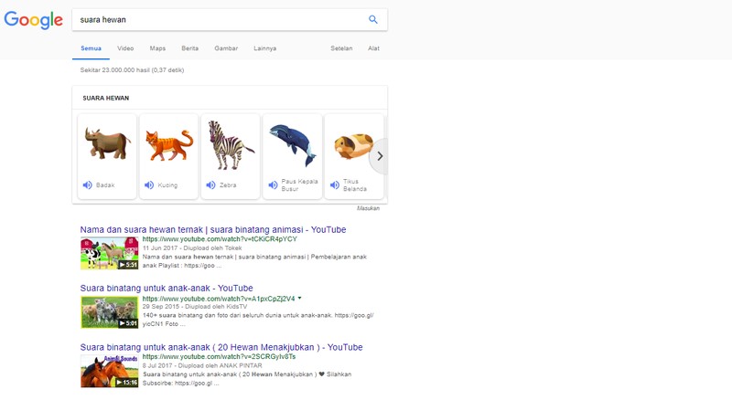Expand dropdown arrow beside second YouTube URL
This screenshot has width=732, height=400.
(299, 299)
